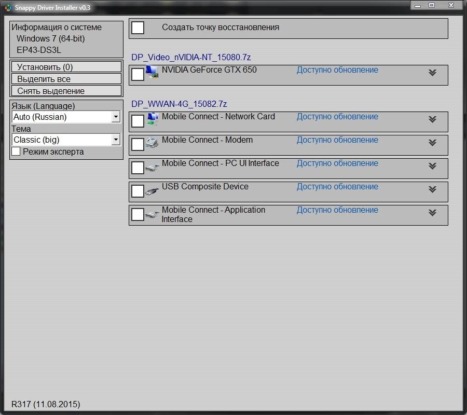Check the Mobile Connect - Network Card checkbox
This screenshot has height=415, width=467.
click(138, 121)
